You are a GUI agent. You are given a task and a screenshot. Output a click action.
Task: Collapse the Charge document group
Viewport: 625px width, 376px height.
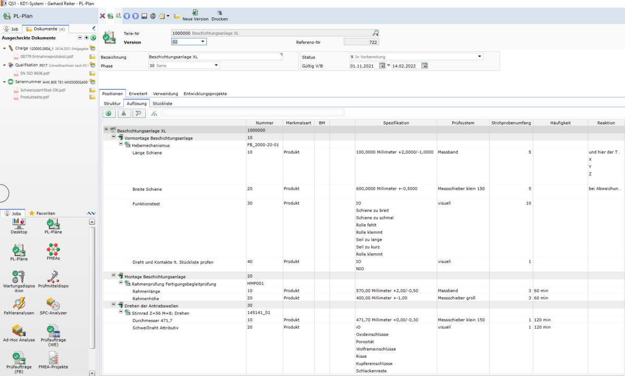[x=5, y=48]
